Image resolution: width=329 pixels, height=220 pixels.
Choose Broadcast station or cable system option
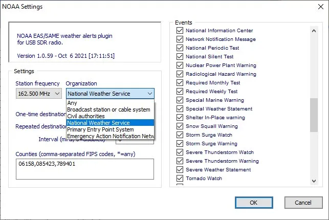pyautogui.click(x=108, y=109)
